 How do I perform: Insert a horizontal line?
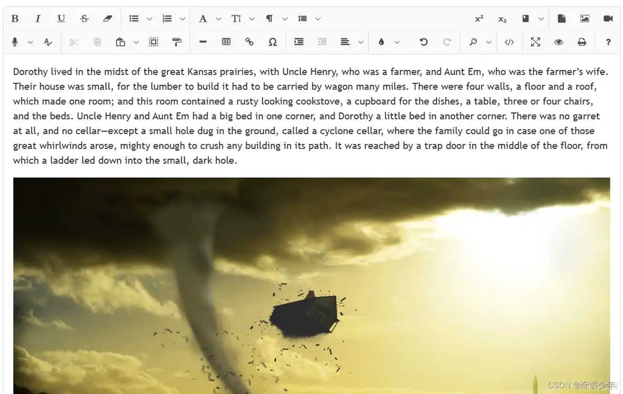(x=203, y=42)
